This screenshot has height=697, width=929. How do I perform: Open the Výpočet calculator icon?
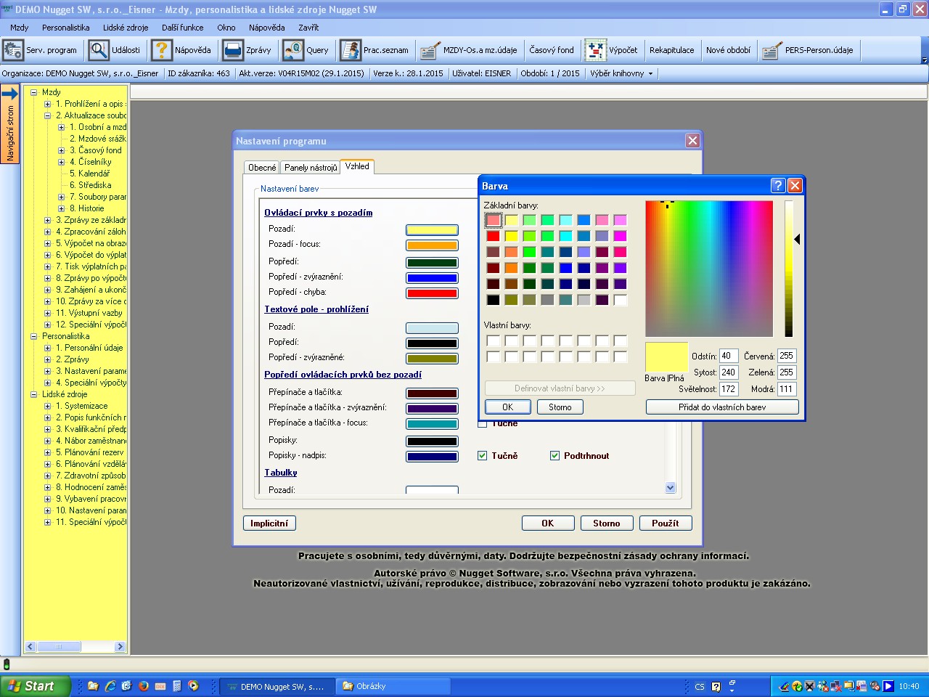pyautogui.click(x=596, y=50)
